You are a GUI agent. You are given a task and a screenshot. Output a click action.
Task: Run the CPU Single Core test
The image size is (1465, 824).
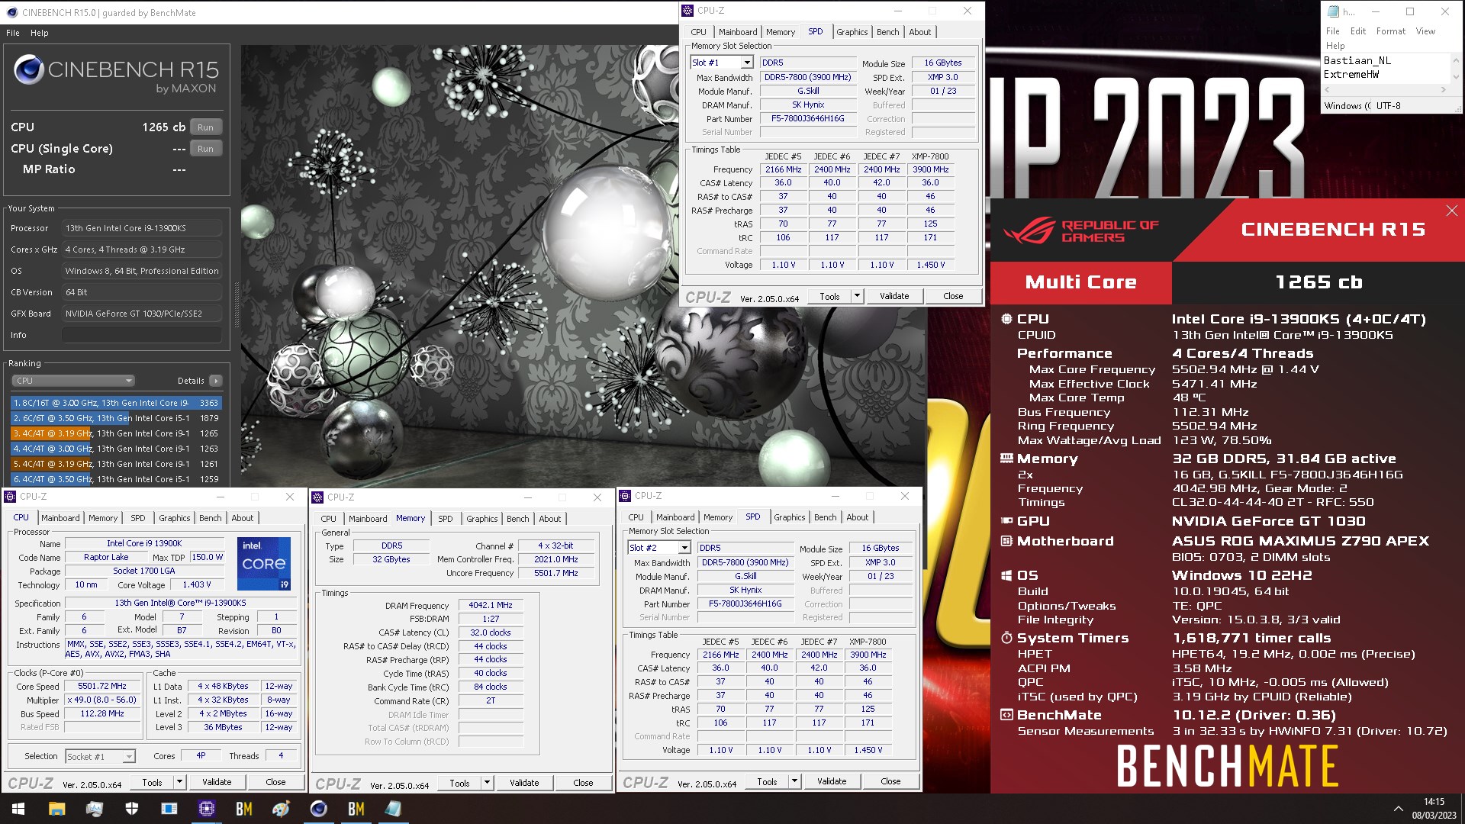coord(206,149)
